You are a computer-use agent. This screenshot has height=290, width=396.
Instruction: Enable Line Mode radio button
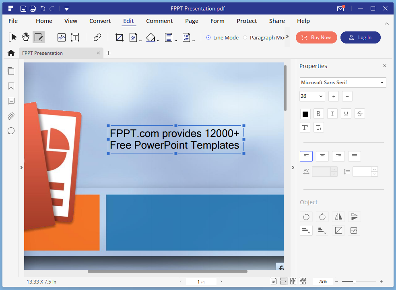coord(208,37)
